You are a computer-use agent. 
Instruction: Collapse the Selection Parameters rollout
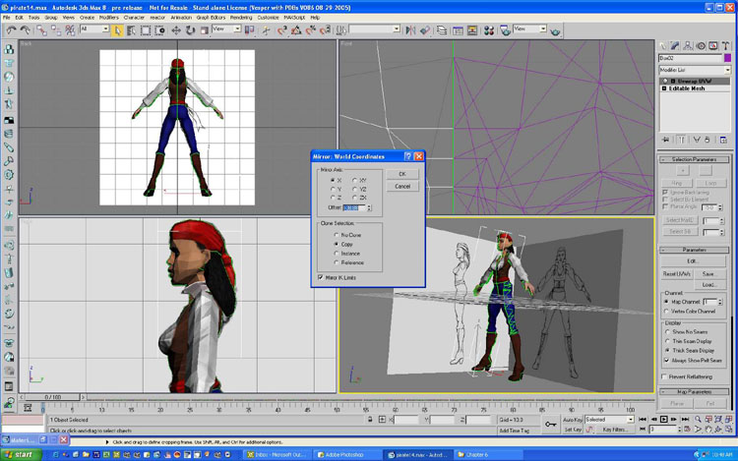695,159
